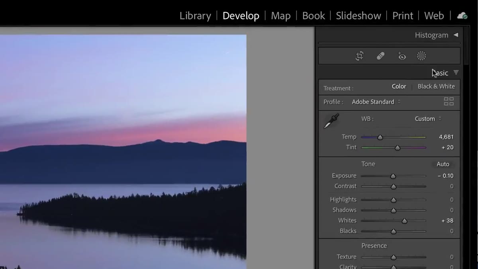Screen dimensions: 478x269
Task: Select the Red Eye Correction tool
Action: click(402, 56)
